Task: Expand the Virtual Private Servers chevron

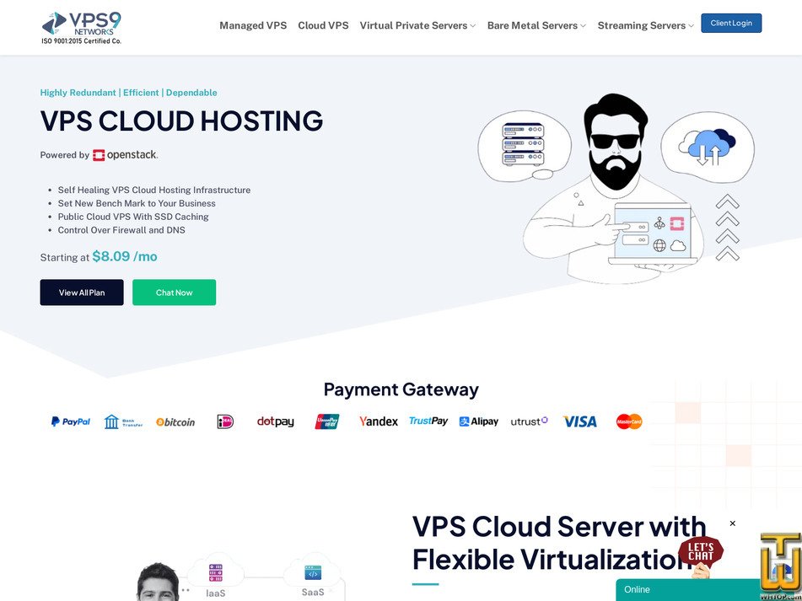Action: click(x=472, y=25)
